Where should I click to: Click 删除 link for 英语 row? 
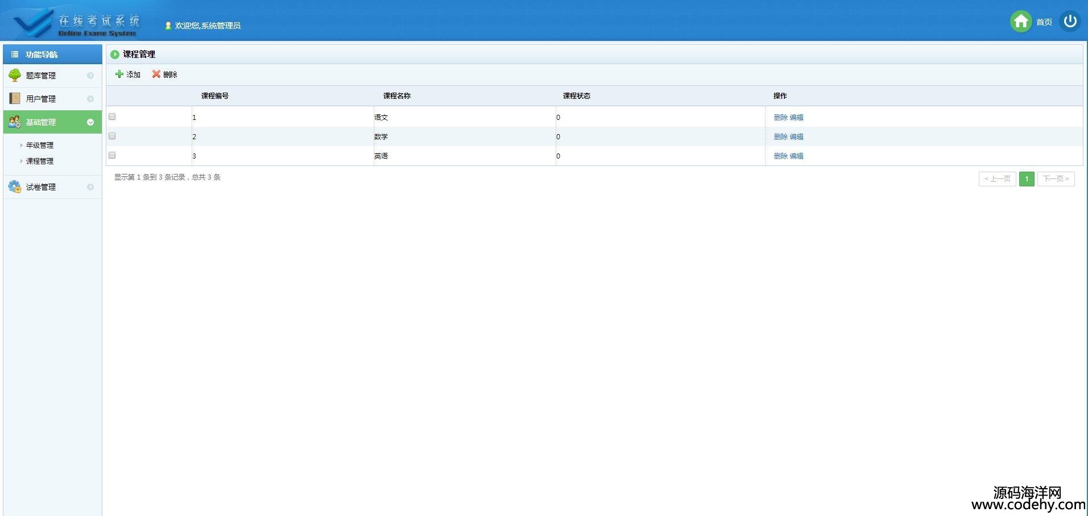click(780, 156)
